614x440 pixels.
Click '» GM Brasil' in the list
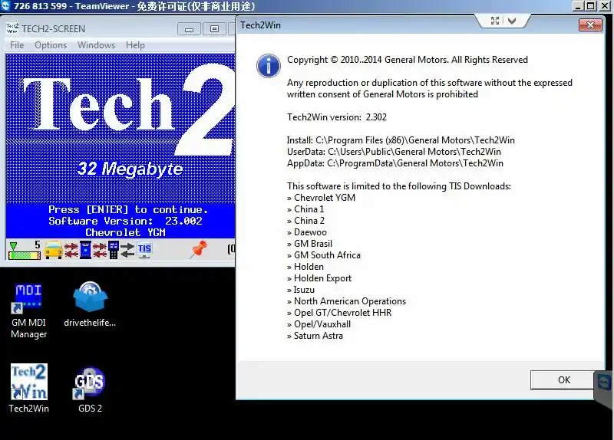[x=310, y=244]
